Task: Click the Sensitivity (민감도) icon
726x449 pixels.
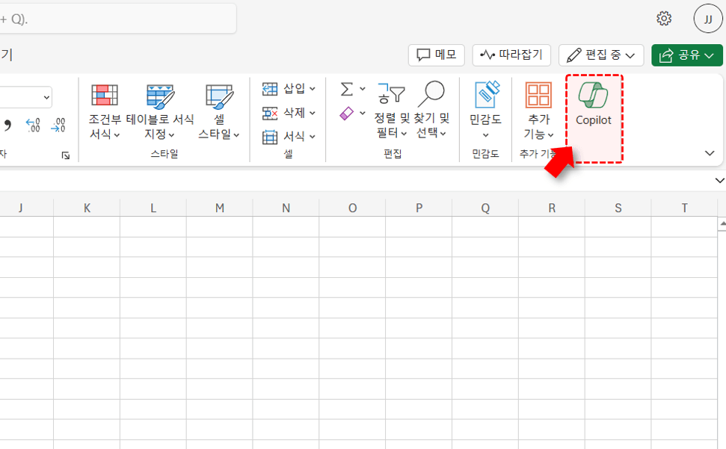Action: click(x=485, y=108)
